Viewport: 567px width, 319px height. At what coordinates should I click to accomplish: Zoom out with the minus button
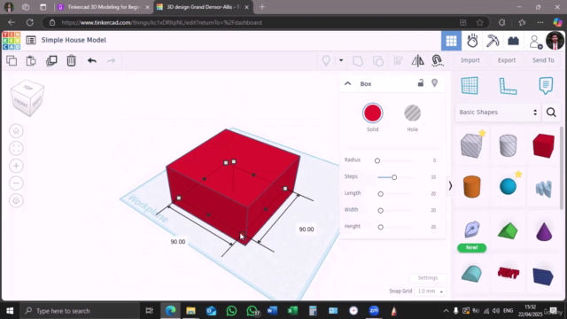pyautogui.click(x=16, y=183)
